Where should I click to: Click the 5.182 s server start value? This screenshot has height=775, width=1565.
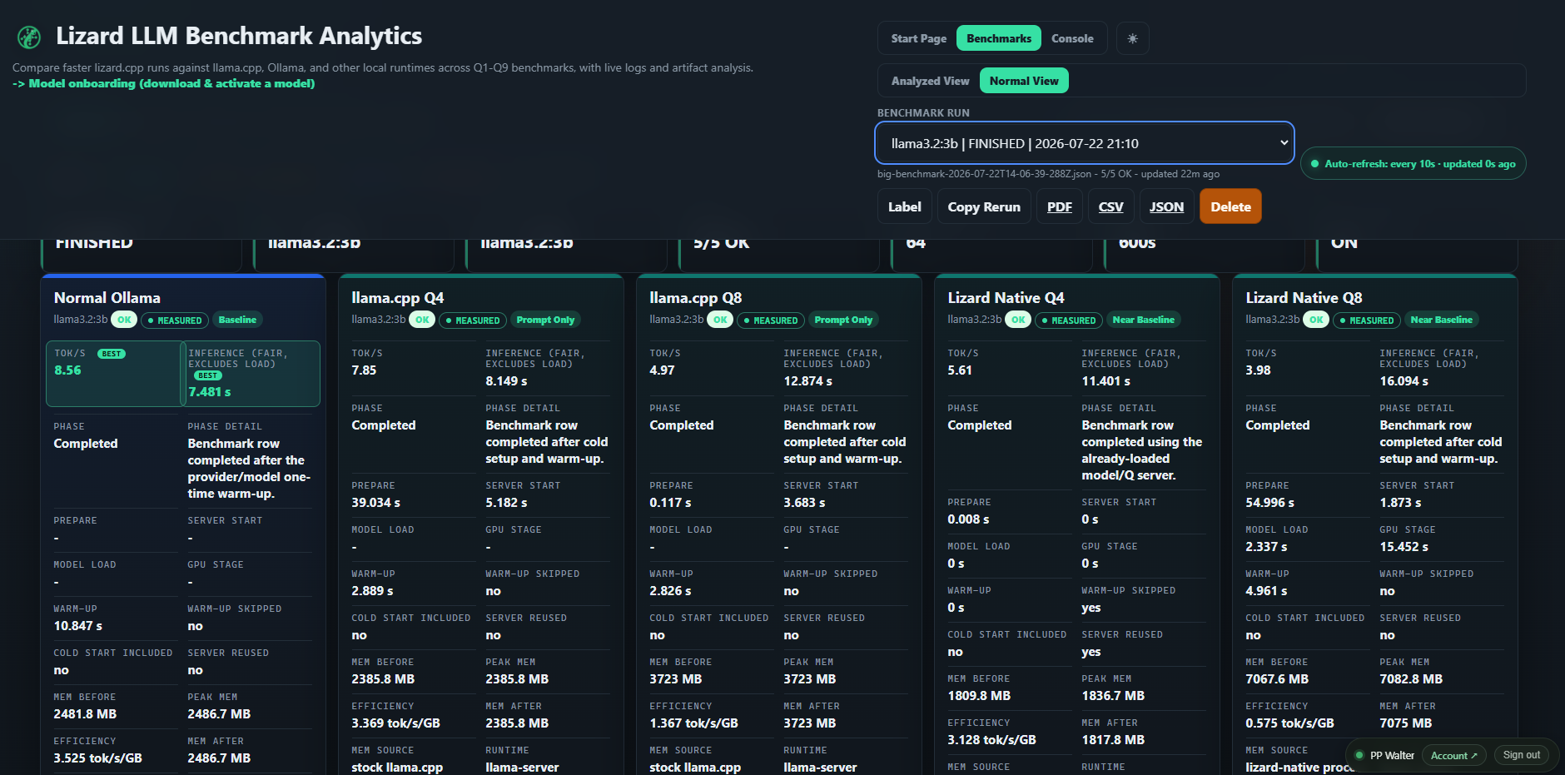click(x=506, y=503)
